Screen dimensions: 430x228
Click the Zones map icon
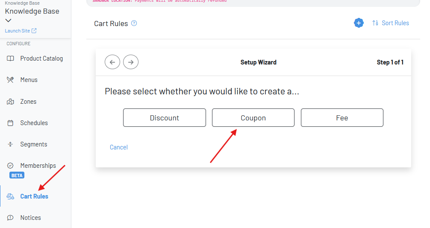(x=10, y=102)
